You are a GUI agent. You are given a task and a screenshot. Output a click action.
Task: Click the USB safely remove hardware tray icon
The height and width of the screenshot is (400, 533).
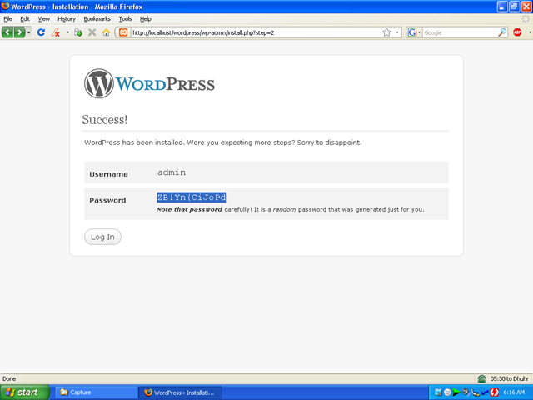tap(476, 392)
